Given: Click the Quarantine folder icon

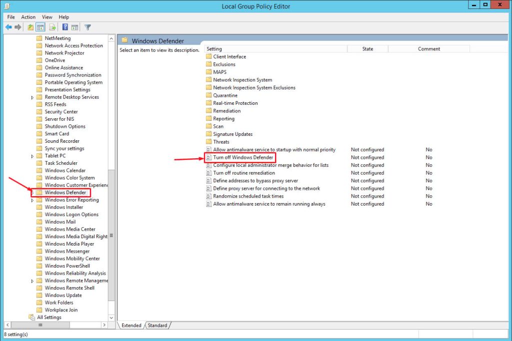Looking at the screenshot, I should point(209,95).
